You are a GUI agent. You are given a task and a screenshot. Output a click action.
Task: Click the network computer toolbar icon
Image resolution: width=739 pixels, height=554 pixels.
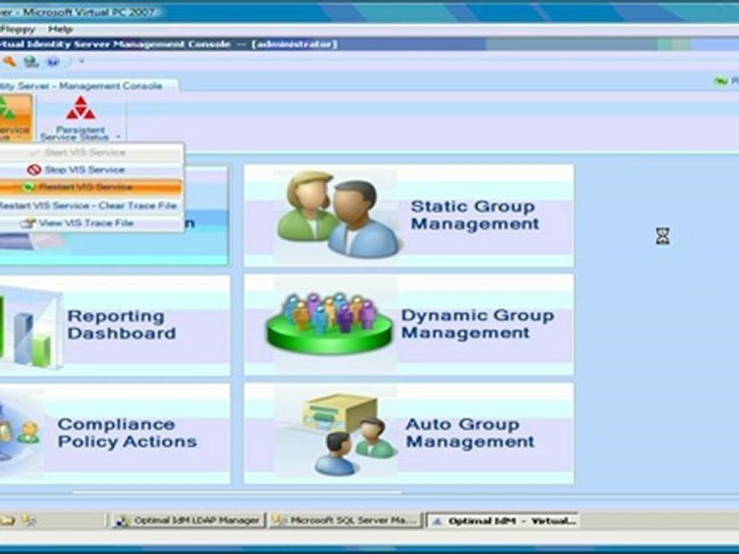[x=32, y=62]
